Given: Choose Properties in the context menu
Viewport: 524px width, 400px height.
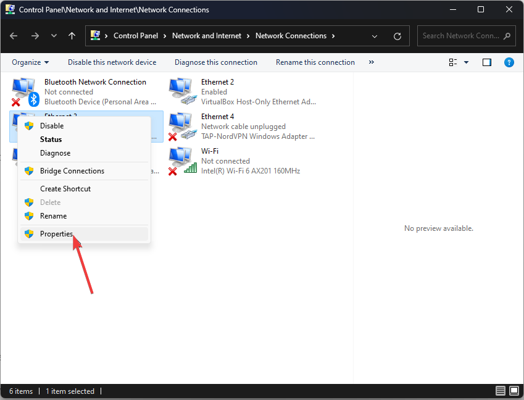Looking at the screenshot, I should coord(84,234).
